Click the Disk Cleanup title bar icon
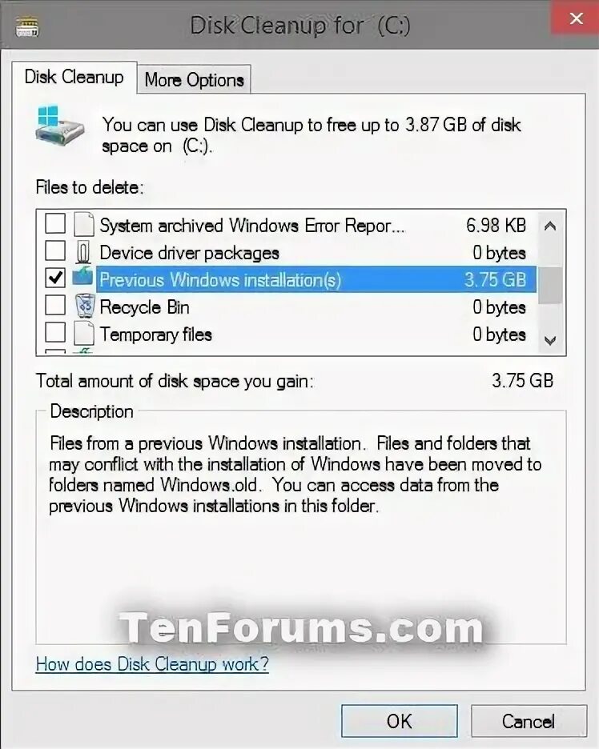 coord(26,26)
